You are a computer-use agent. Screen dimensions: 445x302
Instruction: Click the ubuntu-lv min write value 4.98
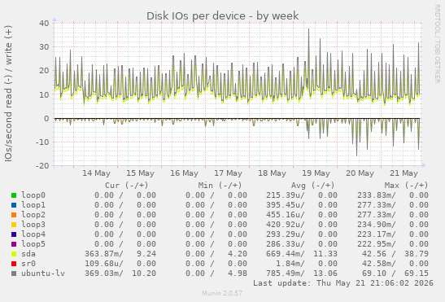238,274
